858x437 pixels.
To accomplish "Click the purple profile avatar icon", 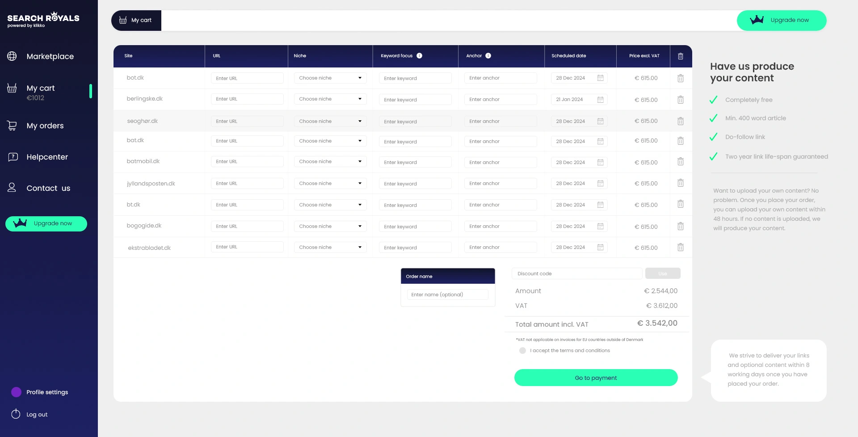I will (x=16, y=392).
